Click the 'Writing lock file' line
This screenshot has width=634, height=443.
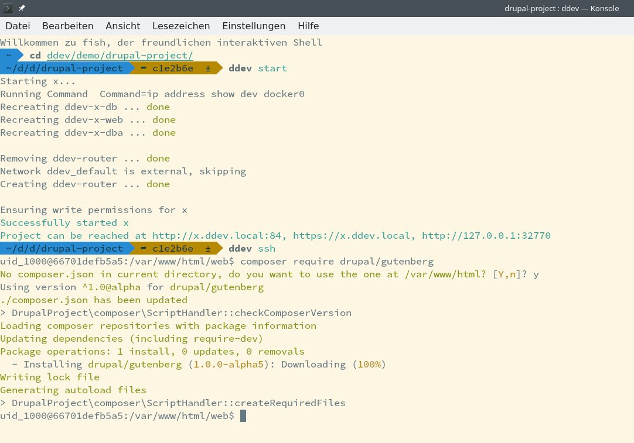(x=50, y=377)
